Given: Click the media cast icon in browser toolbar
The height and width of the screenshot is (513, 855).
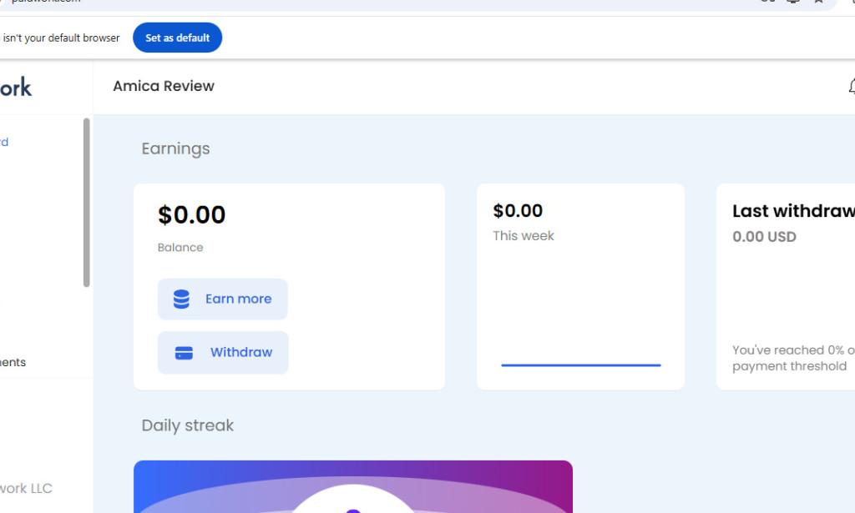Looking at the screenshot, I should [792, 2].
